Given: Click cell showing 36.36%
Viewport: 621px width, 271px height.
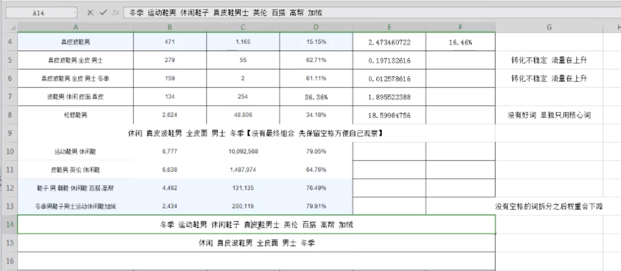Looking at the screenshot, I should (316, 97).
